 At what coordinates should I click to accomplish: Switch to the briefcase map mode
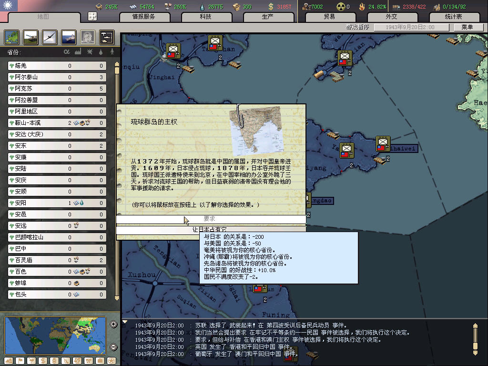click(x=100, y=361)
